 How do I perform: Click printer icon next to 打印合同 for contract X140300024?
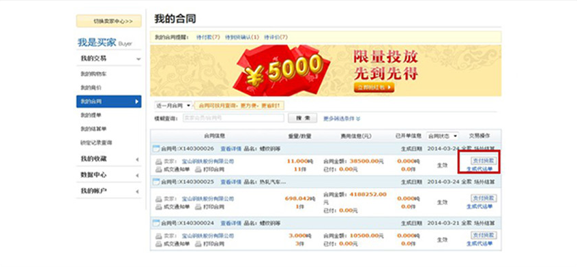click(198, 244)
